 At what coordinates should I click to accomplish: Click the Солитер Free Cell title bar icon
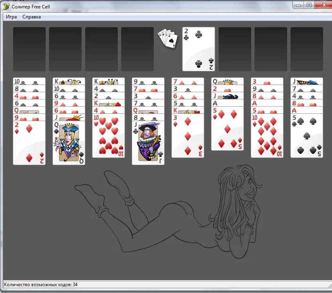click(6, 6)
